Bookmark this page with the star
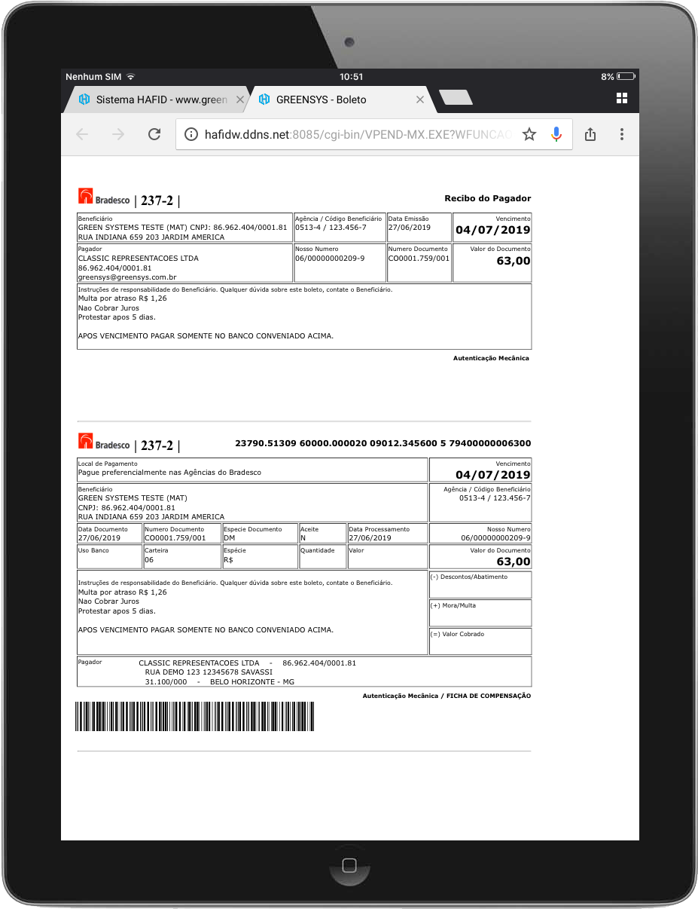 coord(529,134)
